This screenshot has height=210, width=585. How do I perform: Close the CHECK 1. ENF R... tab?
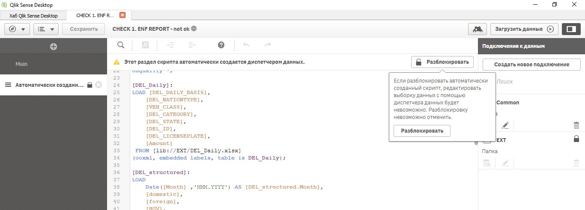click(x=122, y=15)
